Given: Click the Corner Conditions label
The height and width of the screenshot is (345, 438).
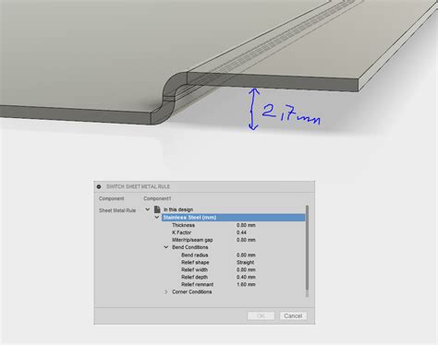Looking at the screenshot, I should coord(192,291).
